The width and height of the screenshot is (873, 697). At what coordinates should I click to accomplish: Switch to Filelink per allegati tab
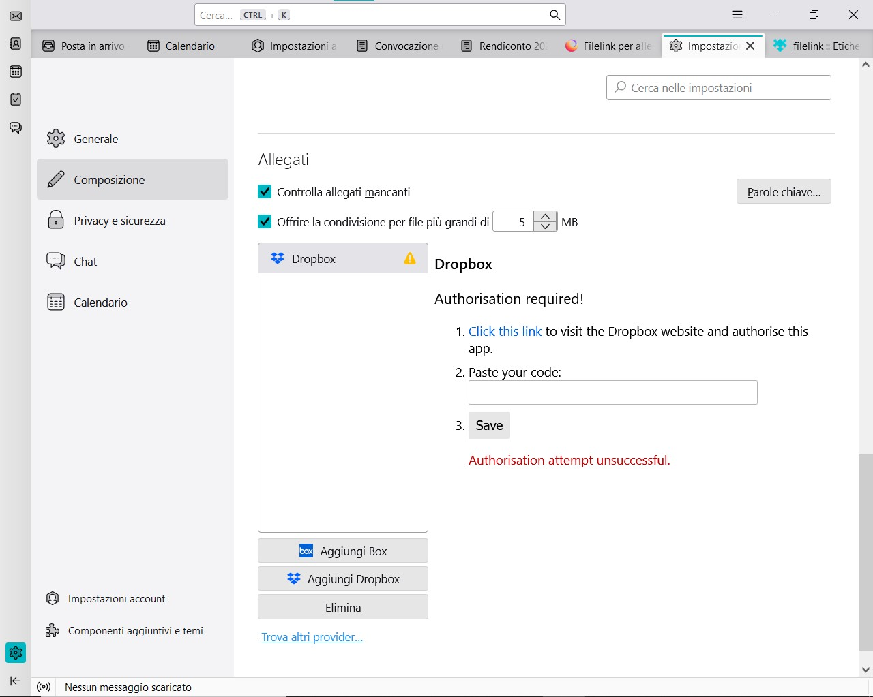(608, 46)
